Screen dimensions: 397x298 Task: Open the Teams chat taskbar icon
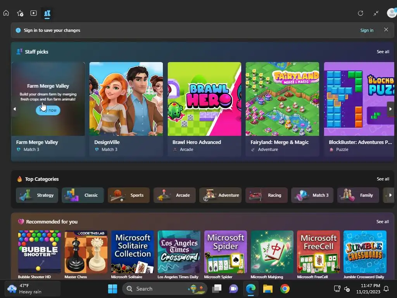(233, 289)
